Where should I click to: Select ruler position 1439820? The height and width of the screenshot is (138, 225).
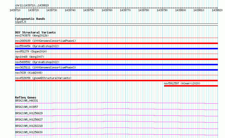pos(217,10)
